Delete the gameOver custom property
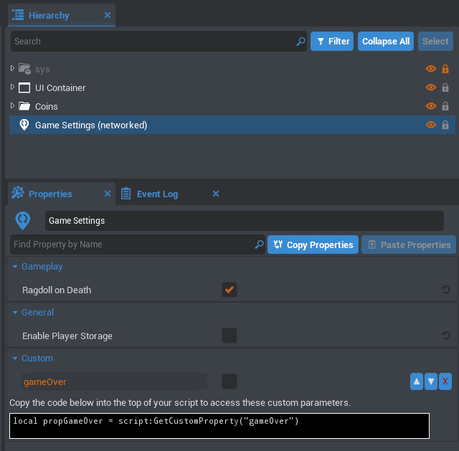Screen dimensions: 459x451 [445, 381]
